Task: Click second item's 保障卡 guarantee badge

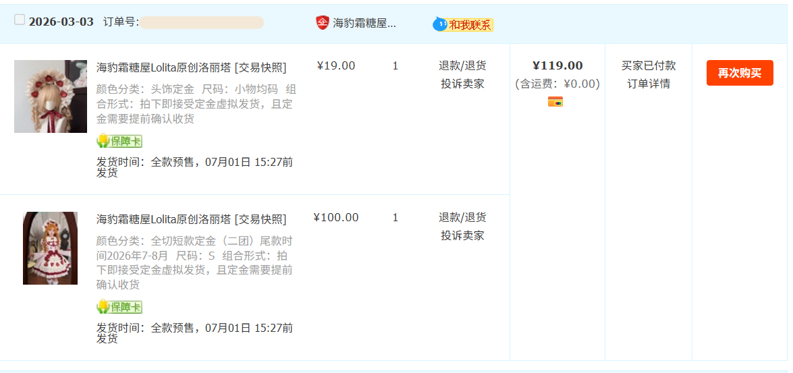Action: click(x=119, y=307)
